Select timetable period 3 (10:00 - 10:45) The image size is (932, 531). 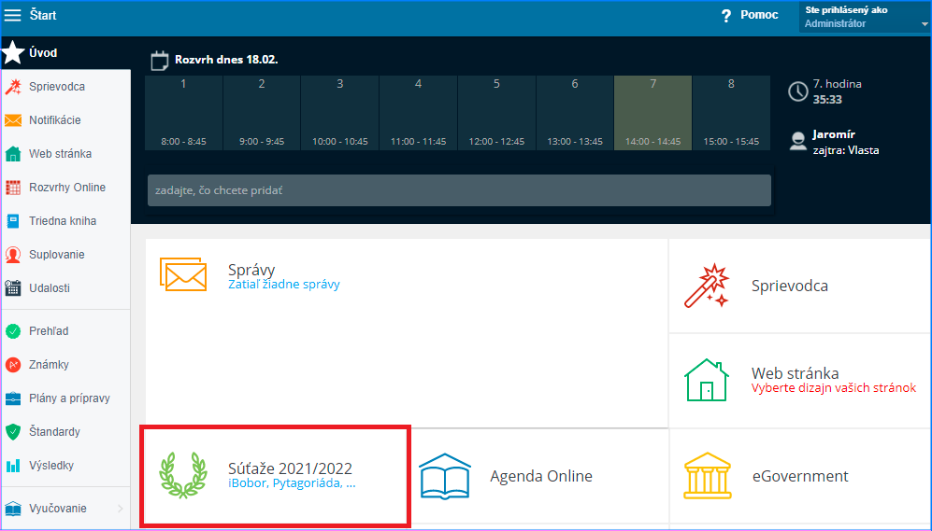click(x=340, y=113)
